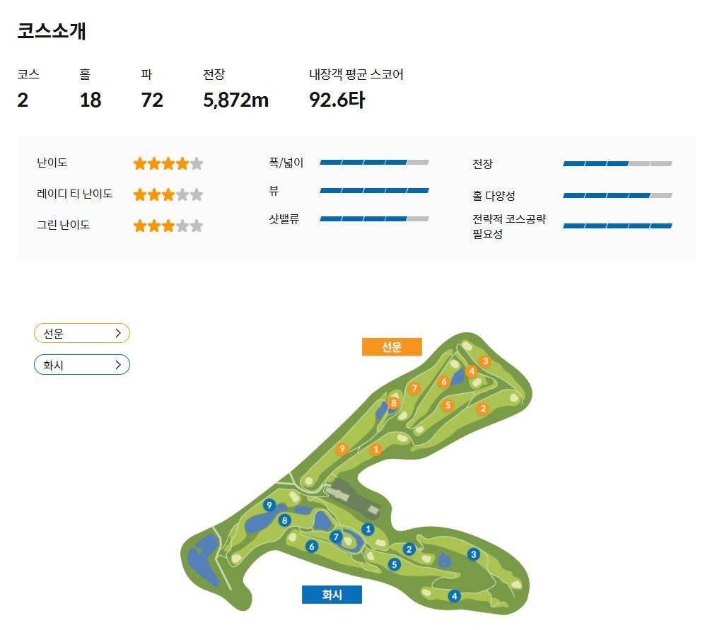Select the blue hole 4 marker at bottom right
This screenshot has width=717, height=630.
click(455, 595)
